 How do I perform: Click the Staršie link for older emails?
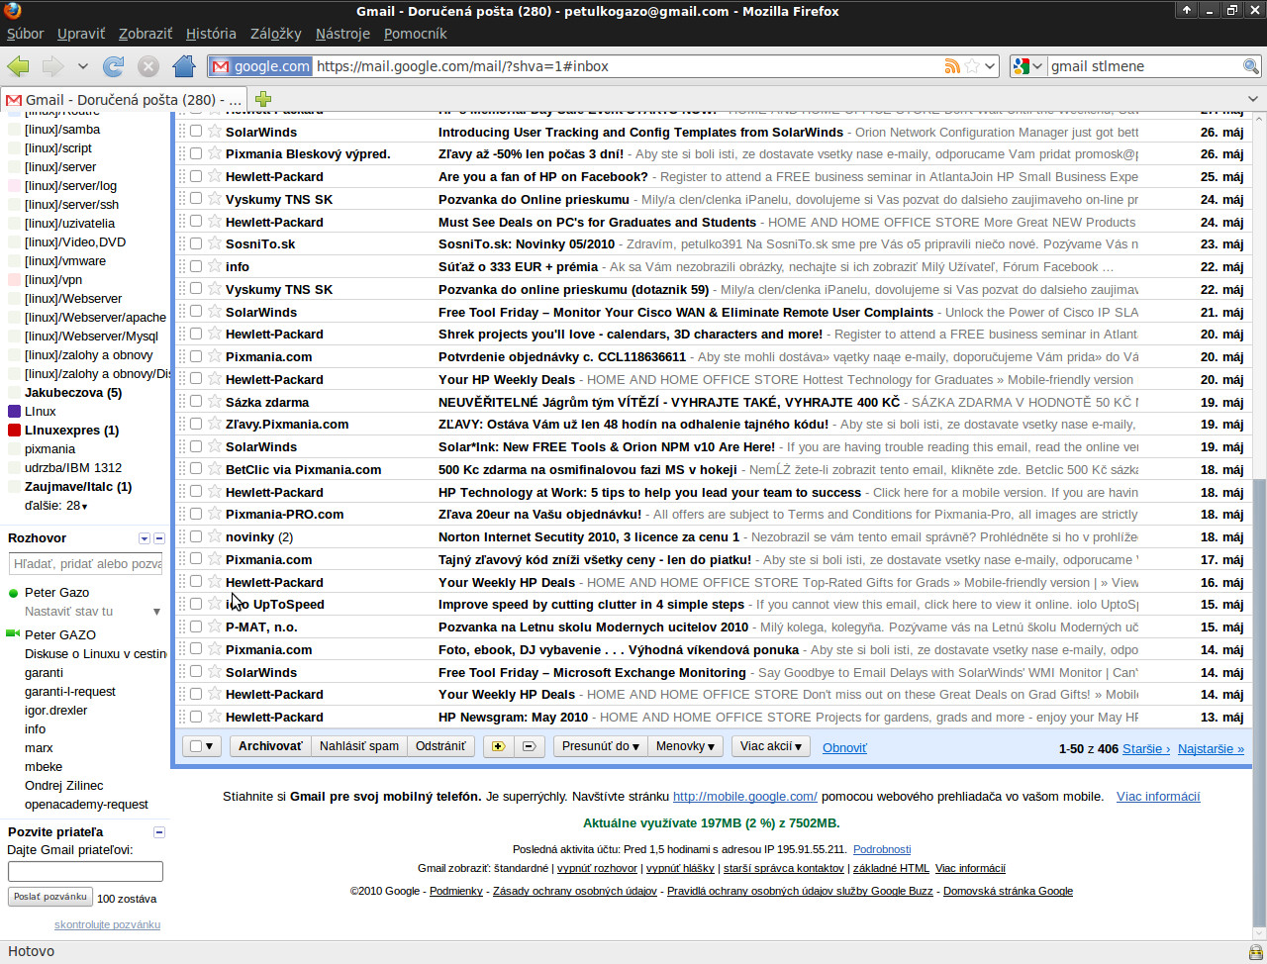(x=1146, y=749)
